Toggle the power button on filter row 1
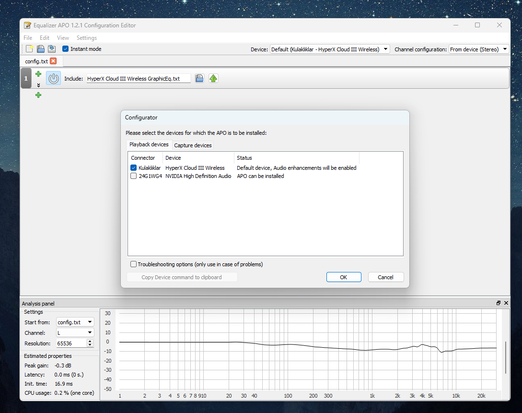Viewport: 522px width, 413px height. (53, 78)
